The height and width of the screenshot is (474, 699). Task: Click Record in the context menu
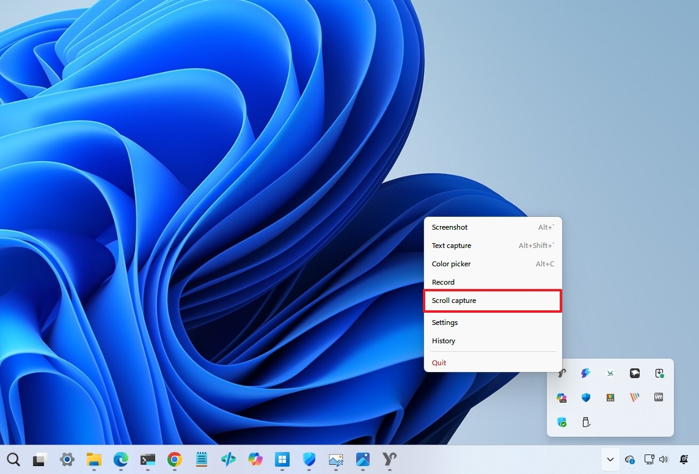click(x=444, y=282)
